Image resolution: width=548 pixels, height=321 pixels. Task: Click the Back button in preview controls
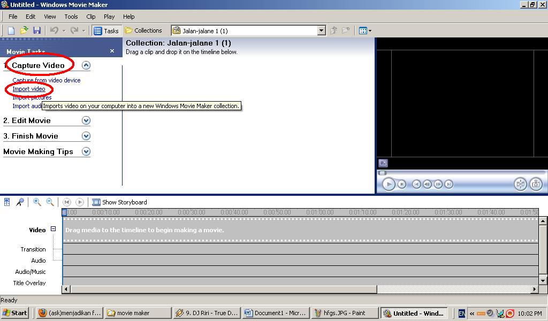click(x=416, y=184)
